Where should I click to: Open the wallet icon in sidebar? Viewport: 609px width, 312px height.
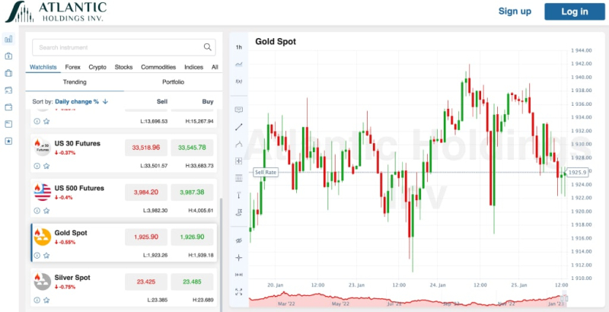tap(8, 107)
